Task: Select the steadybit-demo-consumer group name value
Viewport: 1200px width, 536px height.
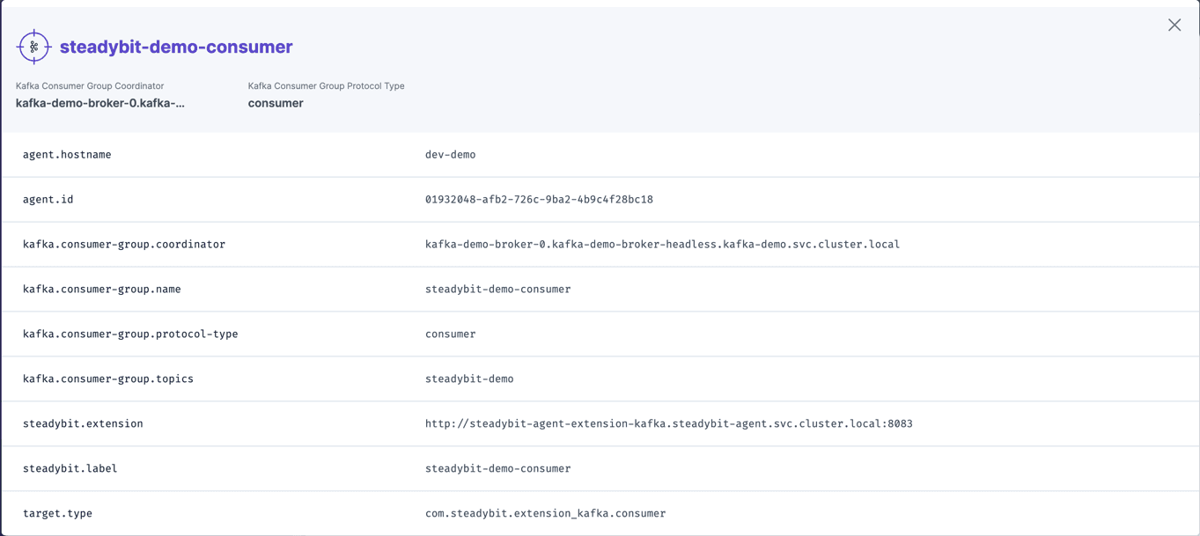Action: pyautogui.click(x=499, y=289)
